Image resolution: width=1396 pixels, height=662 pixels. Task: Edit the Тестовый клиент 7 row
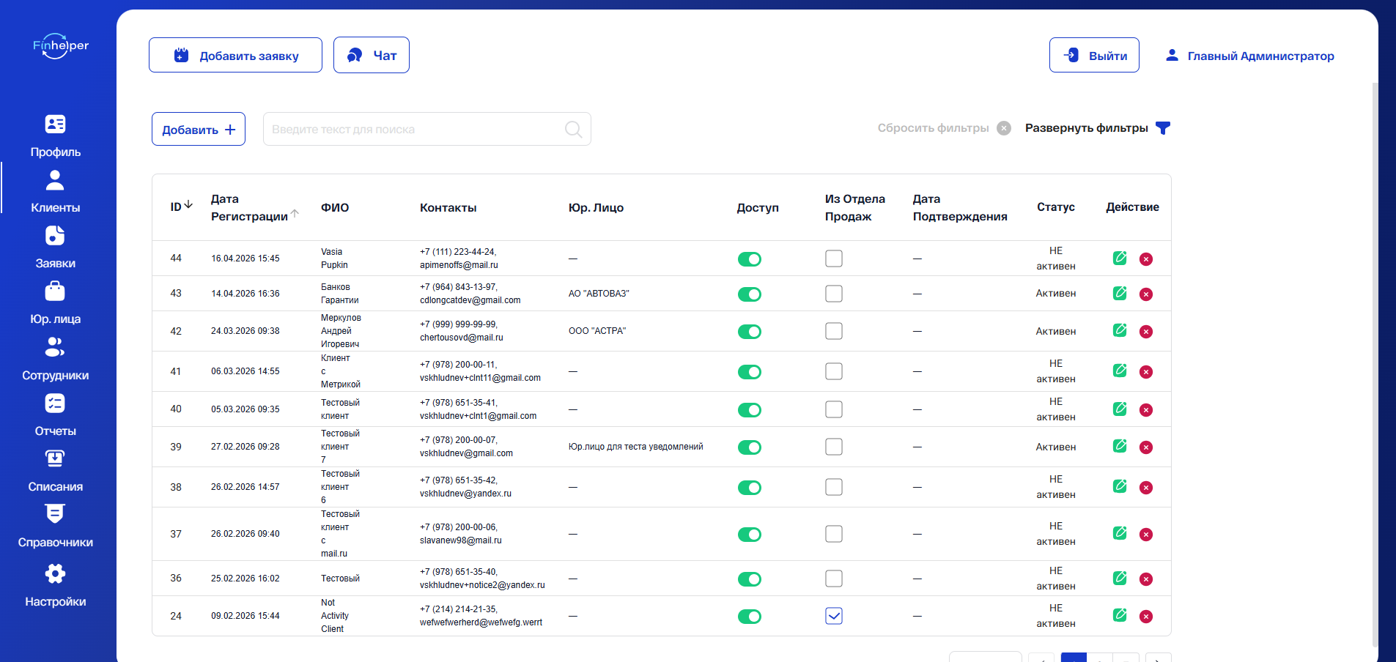tap(1120, 446)
